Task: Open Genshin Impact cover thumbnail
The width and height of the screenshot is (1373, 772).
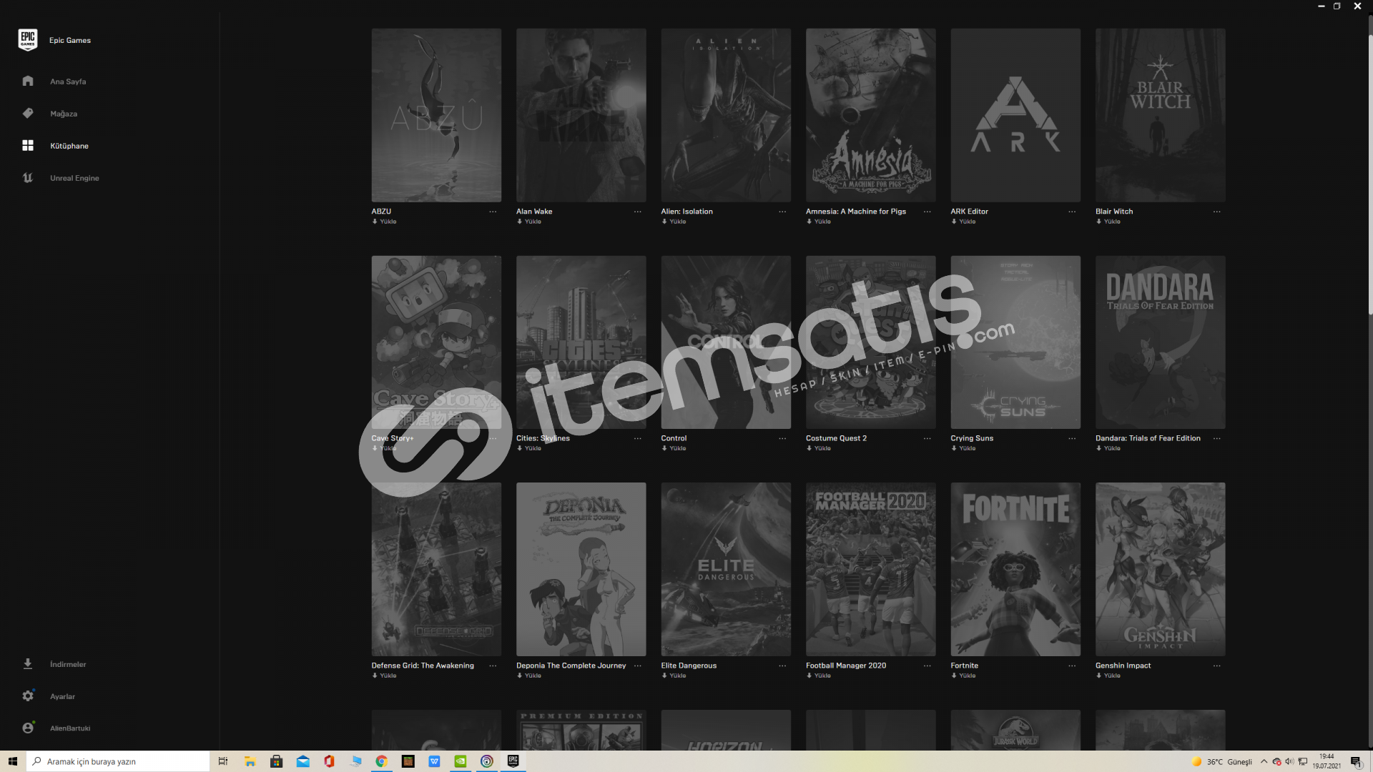Action: click(1160, 569)
